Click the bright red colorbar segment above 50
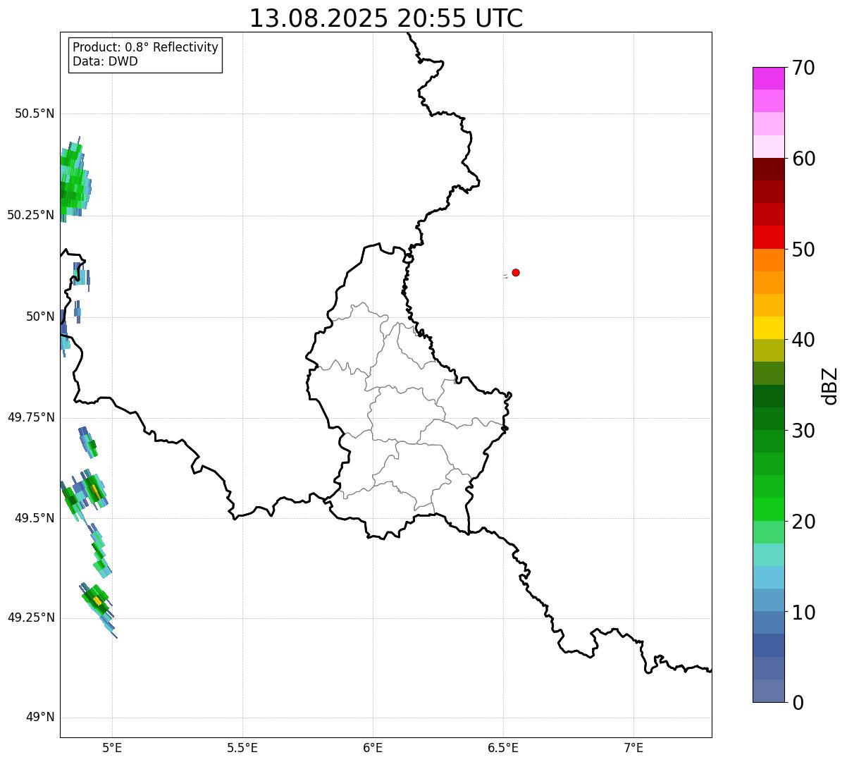Viewport: 847px width, 762px height. [768, 238]
